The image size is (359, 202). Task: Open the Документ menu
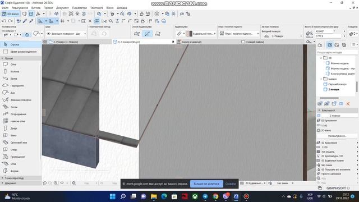pos(62,8)
